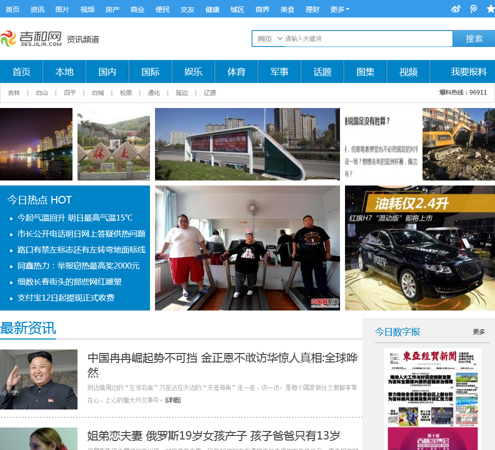Click 更多 beside 今日数字报
The width and height of the screenshot is (495, 450).
(x=478, y=331)
